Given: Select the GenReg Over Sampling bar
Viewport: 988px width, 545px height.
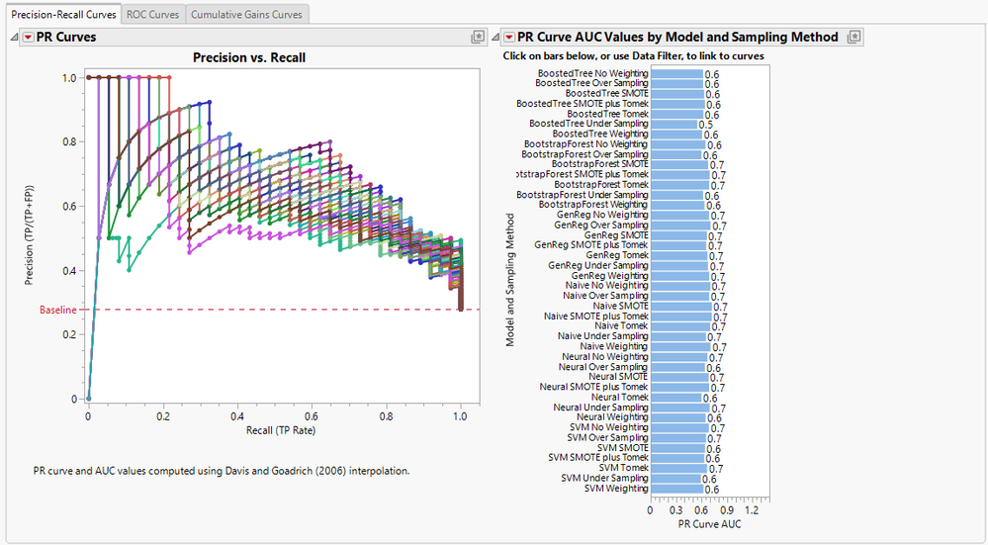Looking at the screenshot, I should 680,225.
